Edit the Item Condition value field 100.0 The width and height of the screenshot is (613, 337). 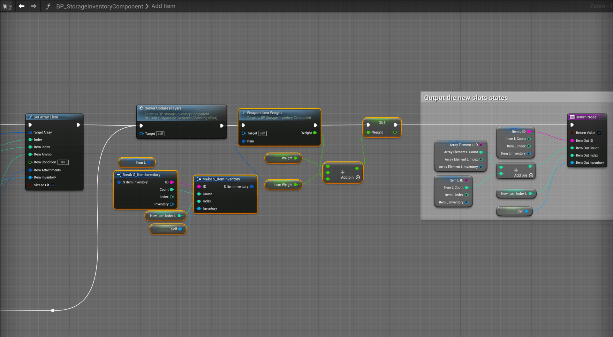click(63, 162)
